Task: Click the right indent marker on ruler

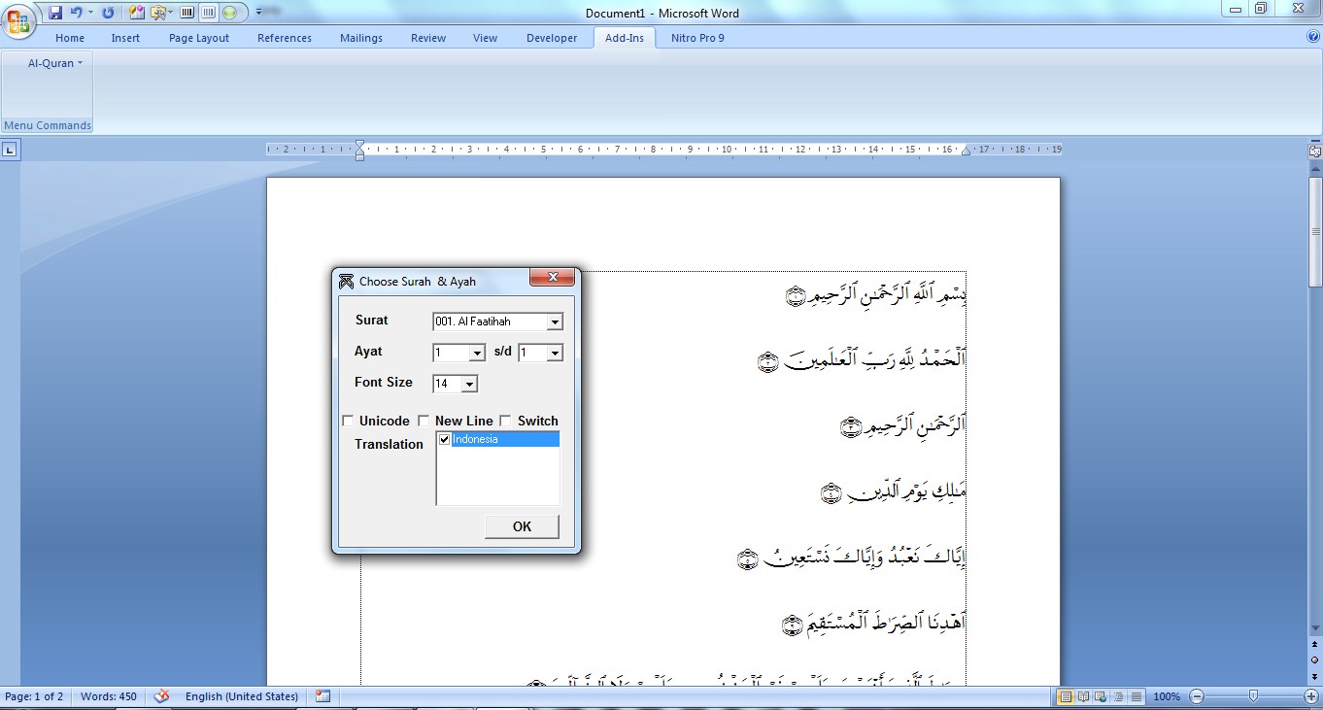Action: pos(966,152)
